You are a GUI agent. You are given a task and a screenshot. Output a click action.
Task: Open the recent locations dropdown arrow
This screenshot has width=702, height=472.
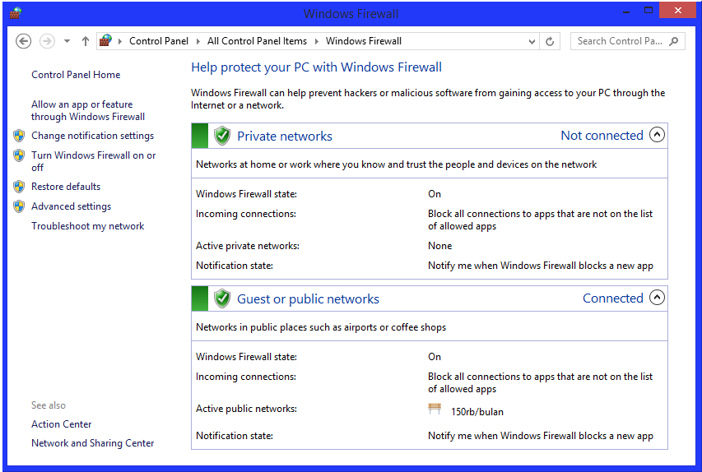click(x=67, y=41)
